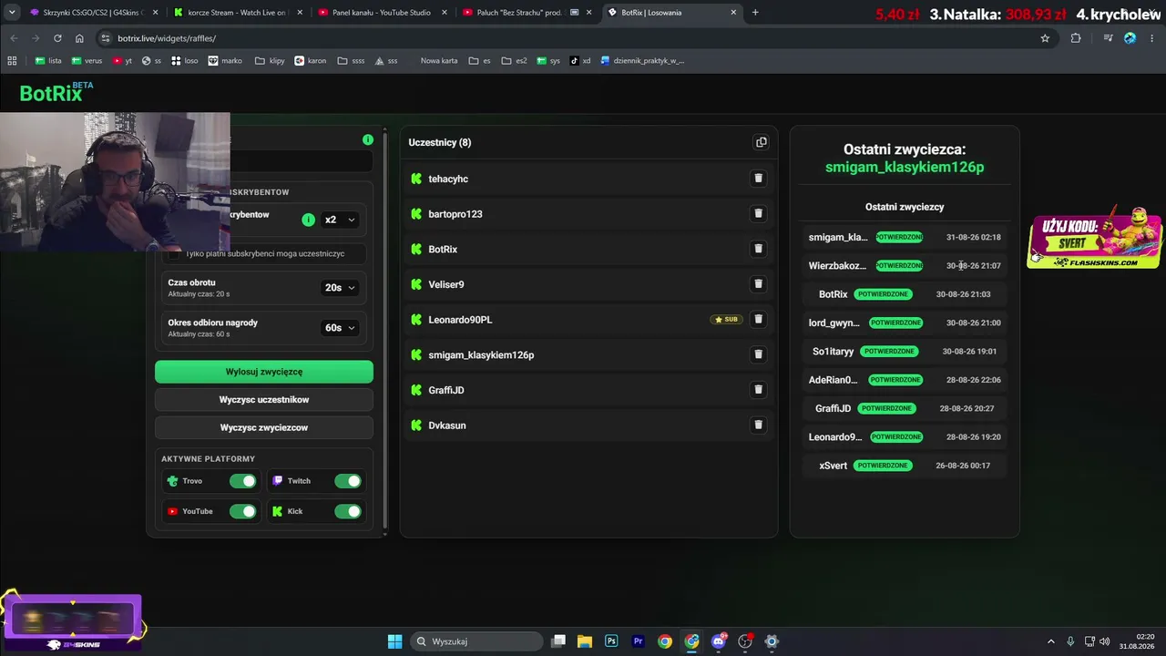Open the browser tab search dropdown
This screenshot has height=656, width=1166.
point(12,12)
